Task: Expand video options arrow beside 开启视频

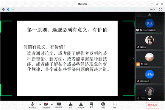Action: pos(52,104)
